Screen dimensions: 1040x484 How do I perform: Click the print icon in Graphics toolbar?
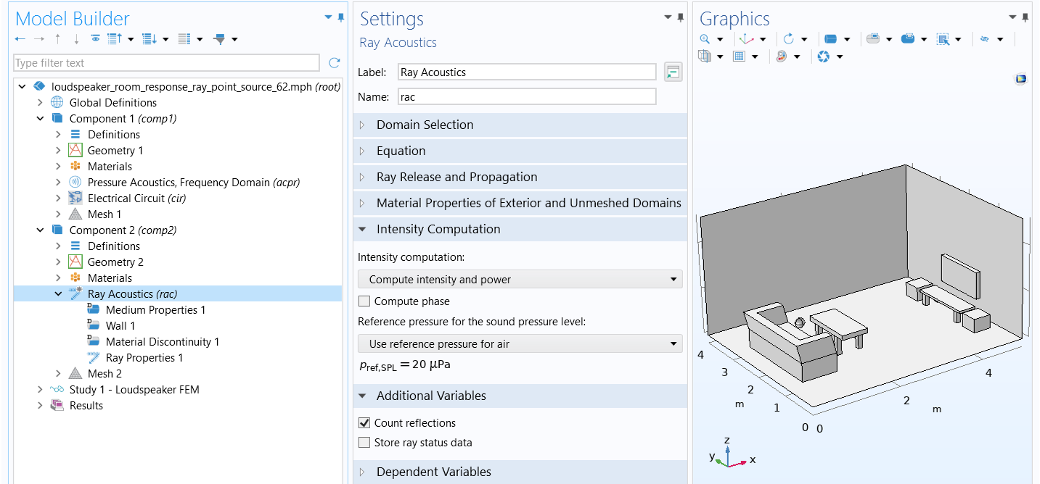click(x=907, y=39)
